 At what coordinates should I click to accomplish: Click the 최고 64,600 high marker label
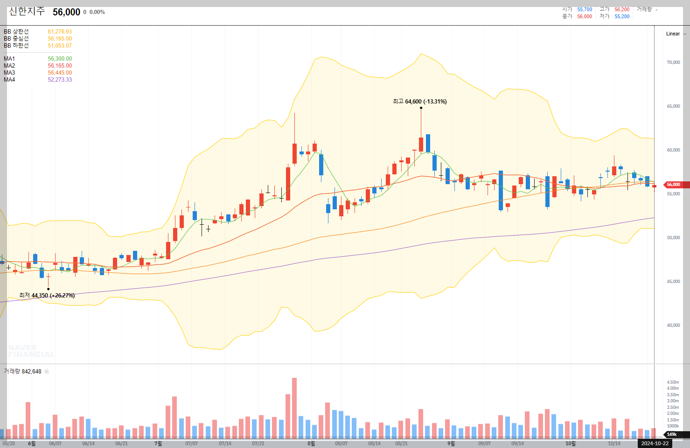[420, 101]
